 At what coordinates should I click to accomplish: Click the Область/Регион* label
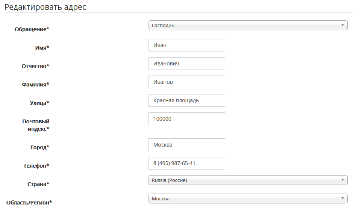(x=29, y=203)
